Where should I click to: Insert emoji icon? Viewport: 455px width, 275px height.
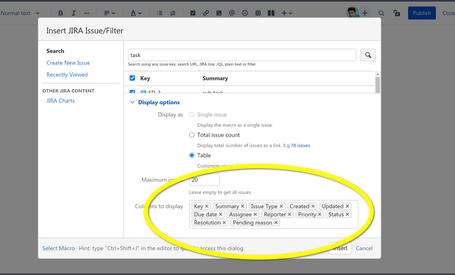245,13
